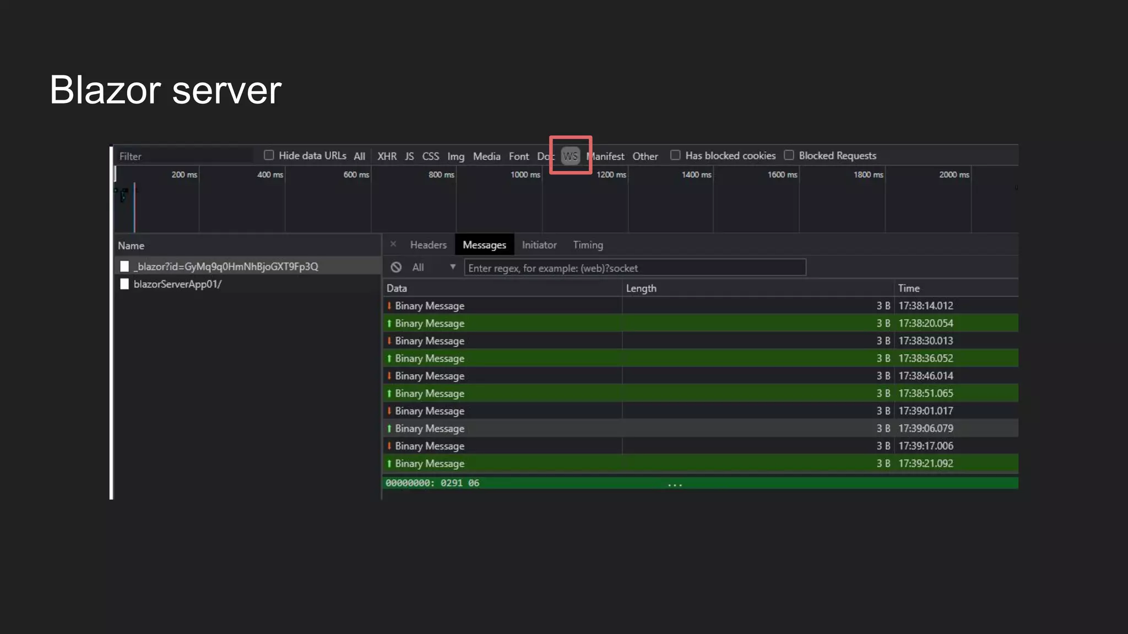Image resolution: width=1128 pixels, height=634 pixels.
Task: Select message at 17:39:17.006
Action: coord(701,446)
